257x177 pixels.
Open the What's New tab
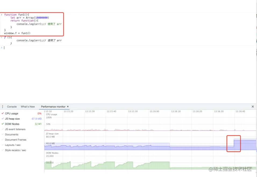28,106
